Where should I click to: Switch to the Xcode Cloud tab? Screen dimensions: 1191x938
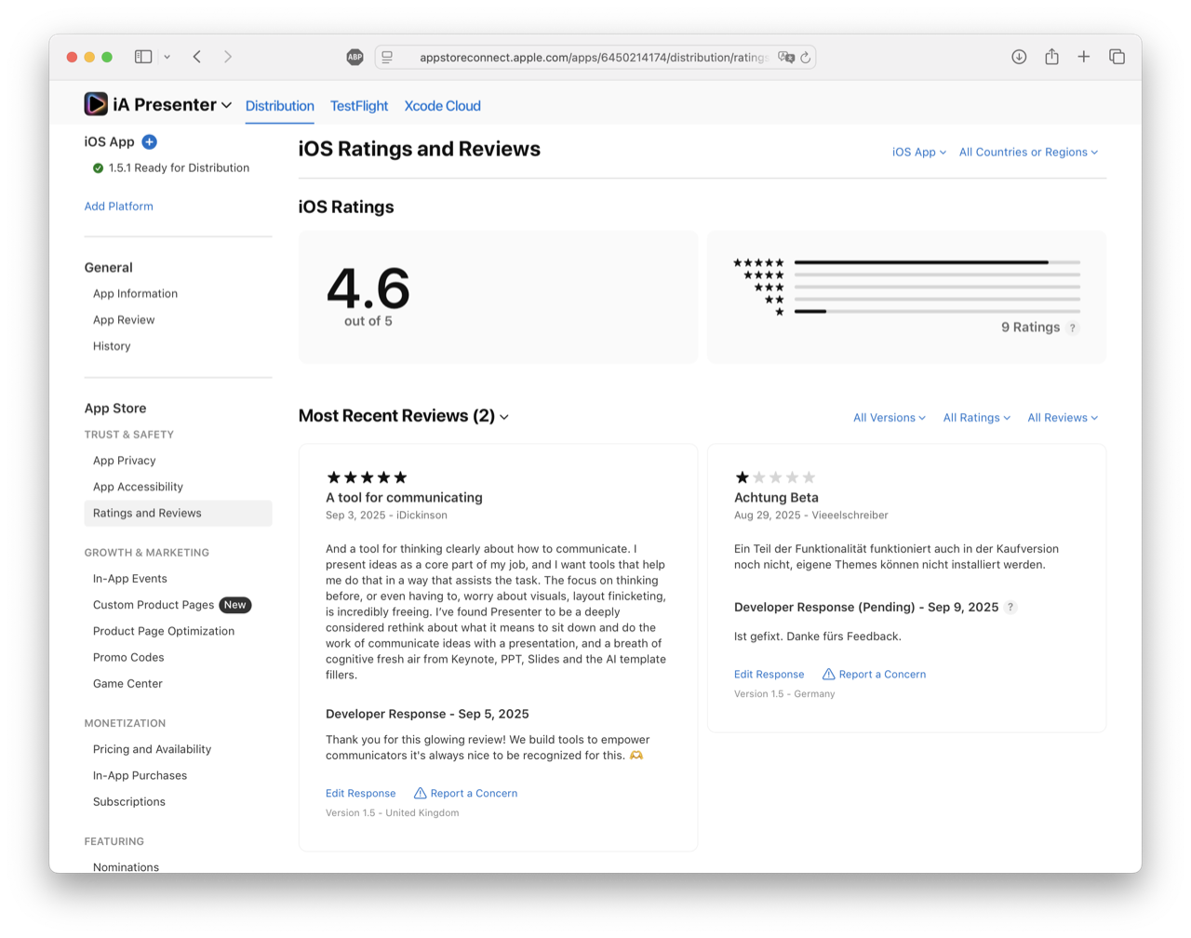pos(443,106)
